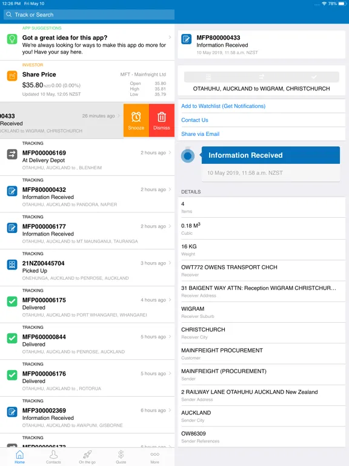Click the OTAHUHU to WIGRAM route text
The height and width of the screenshot is (466, 349).
[262, 89]
